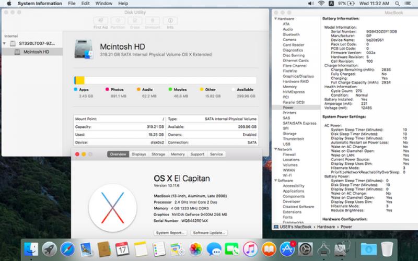Click Hardware in path bar breadcrumb
418x261 pixels.
[326, 227]
